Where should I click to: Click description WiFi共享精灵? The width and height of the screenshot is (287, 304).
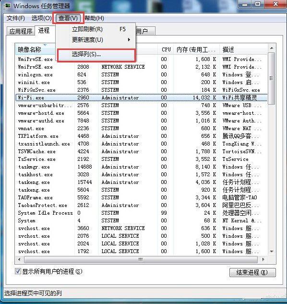click(x=239, y=97)
